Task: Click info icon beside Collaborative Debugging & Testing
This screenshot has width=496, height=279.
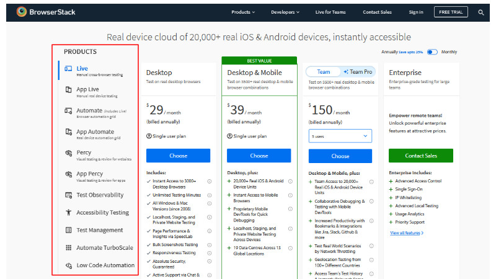Action: click(x=371, y=201)
